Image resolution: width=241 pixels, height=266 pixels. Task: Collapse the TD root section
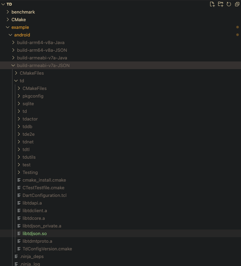(3, 4)
